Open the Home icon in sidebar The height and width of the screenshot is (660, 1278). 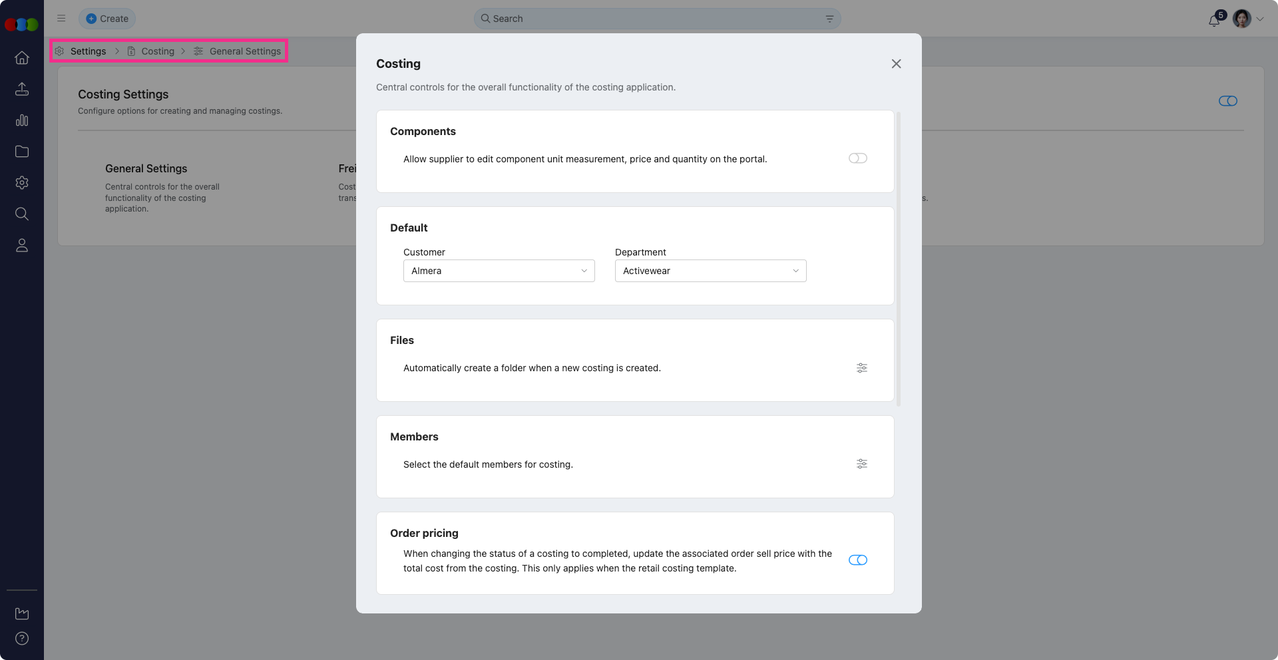coord(22,58)
